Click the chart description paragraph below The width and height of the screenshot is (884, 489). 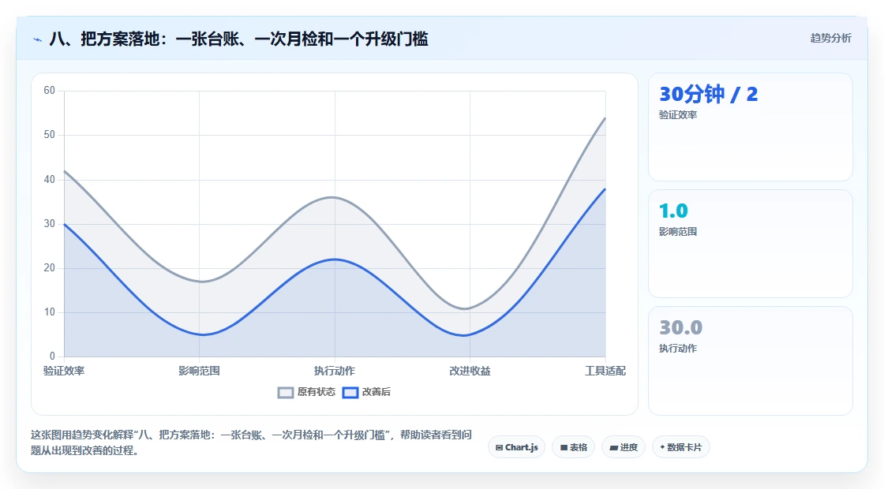251,442
